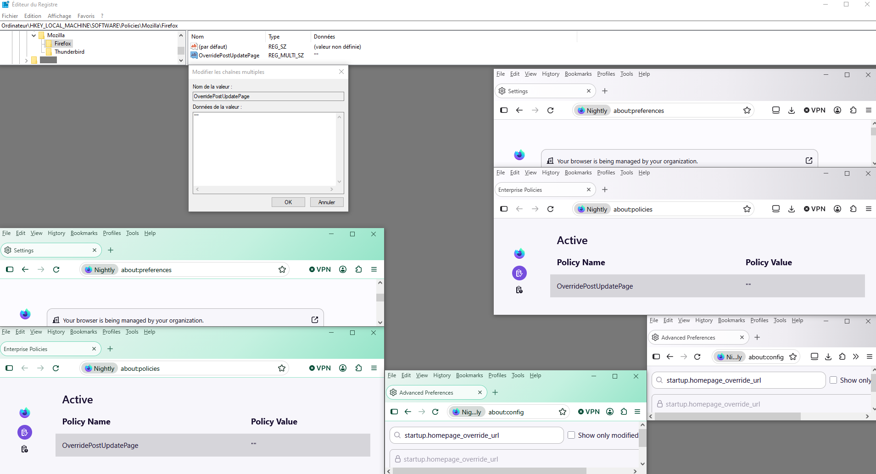Expand the key below Thunderbird in the registry tree
Image resolution: width=876 pixels, height=474 pixels.
tap(27, 60)
